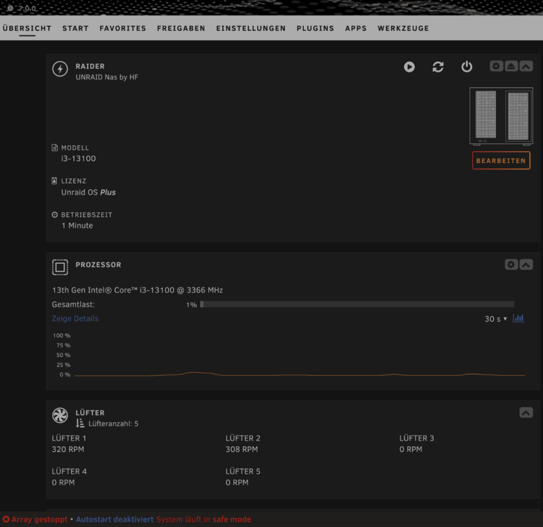Screen dimensions: 543x527
Task: Open the Plugins tab
Action: click(x=315, y=28)
